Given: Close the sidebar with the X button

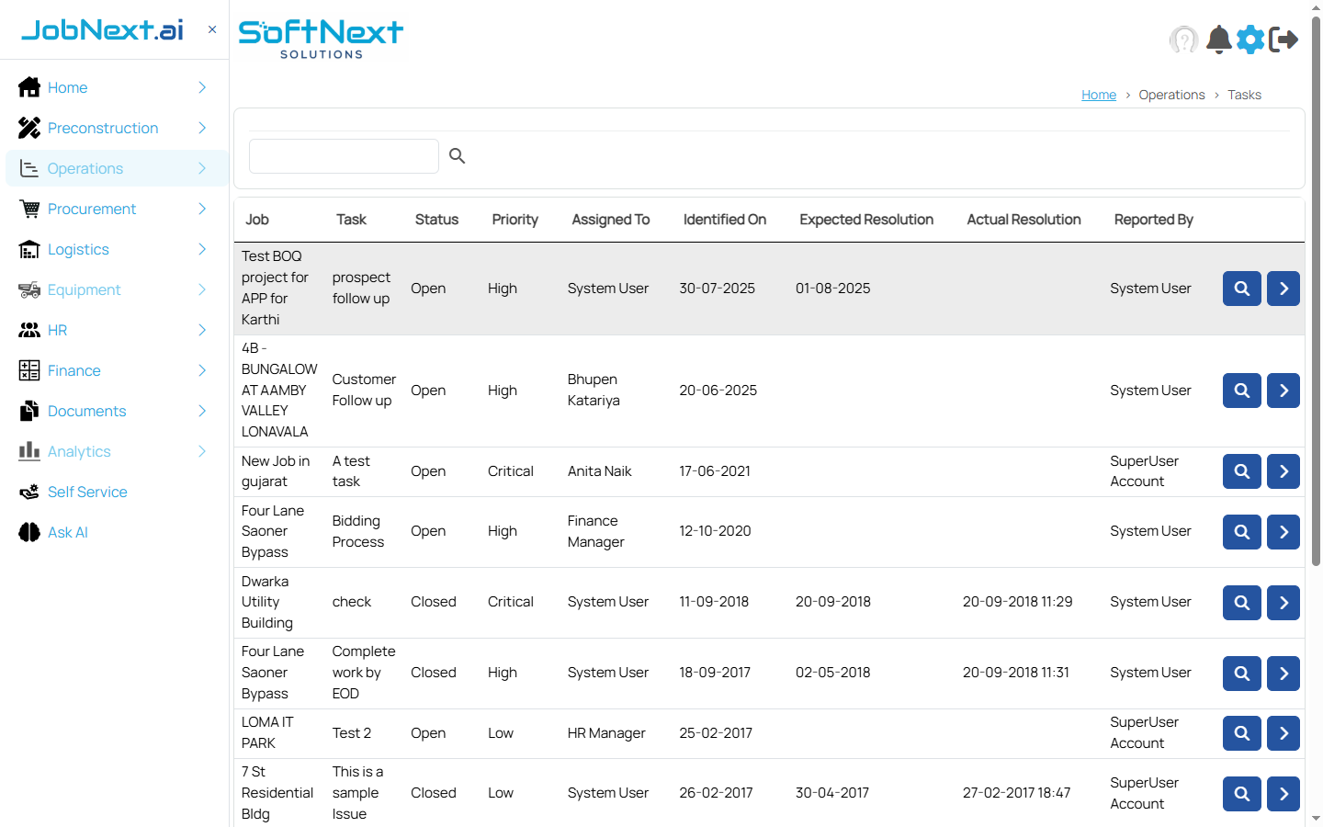Looking at the screenshot, I should [x=212, y=29].
